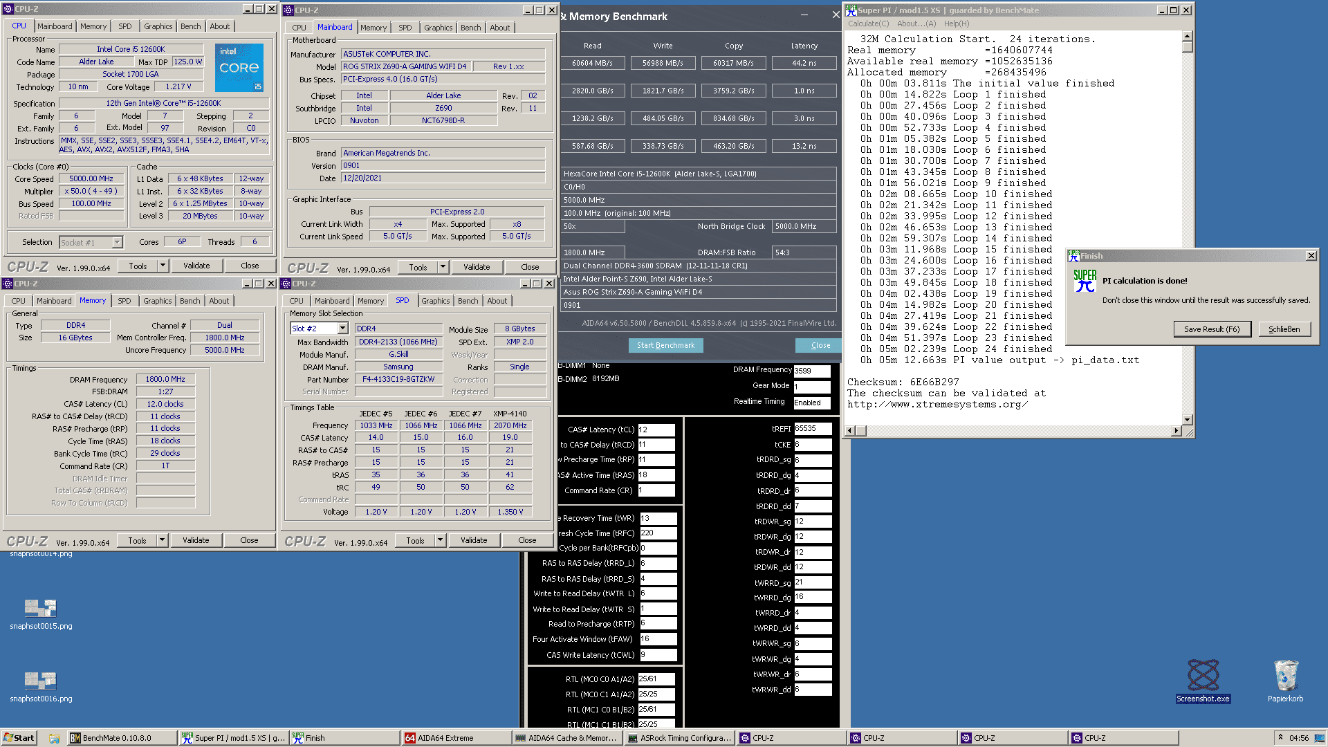Open the Screenshot.exe desktop icon
This screenshot has height=747, width=1328.
coord(1203,676)
